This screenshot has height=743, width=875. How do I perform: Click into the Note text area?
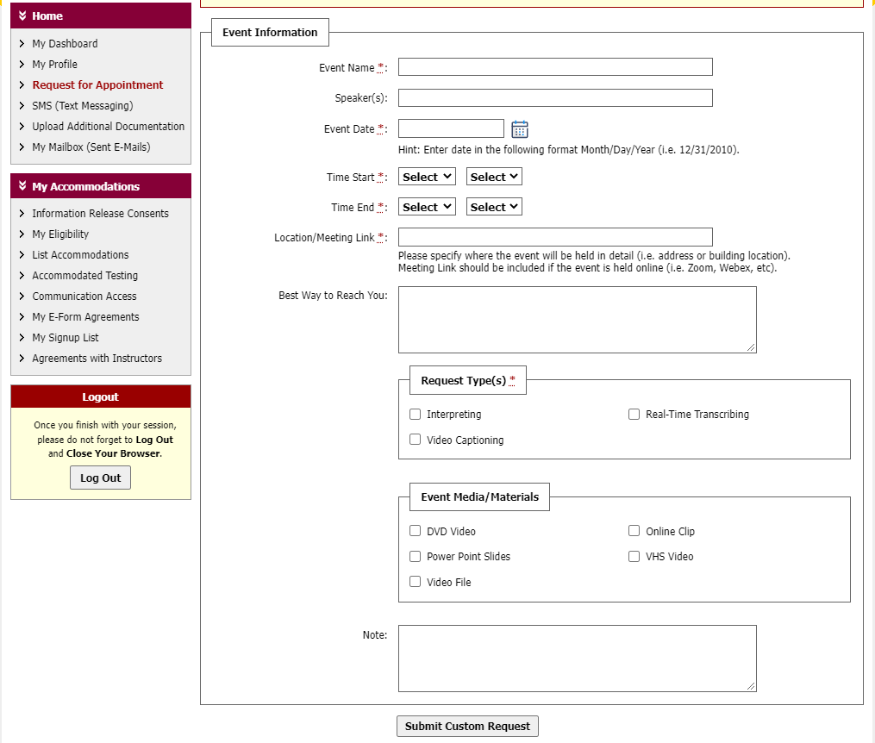577,658
